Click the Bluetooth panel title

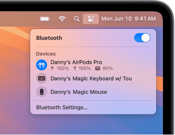click(x=49, y=38)
